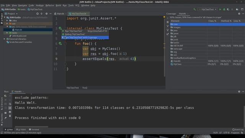245x138 pixels.
Task: Click the pin tab icon in Run panel
Action: [x=5, y=118]
